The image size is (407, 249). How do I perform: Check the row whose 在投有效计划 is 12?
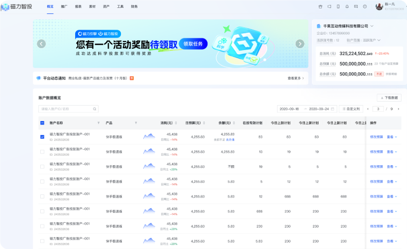42,196
